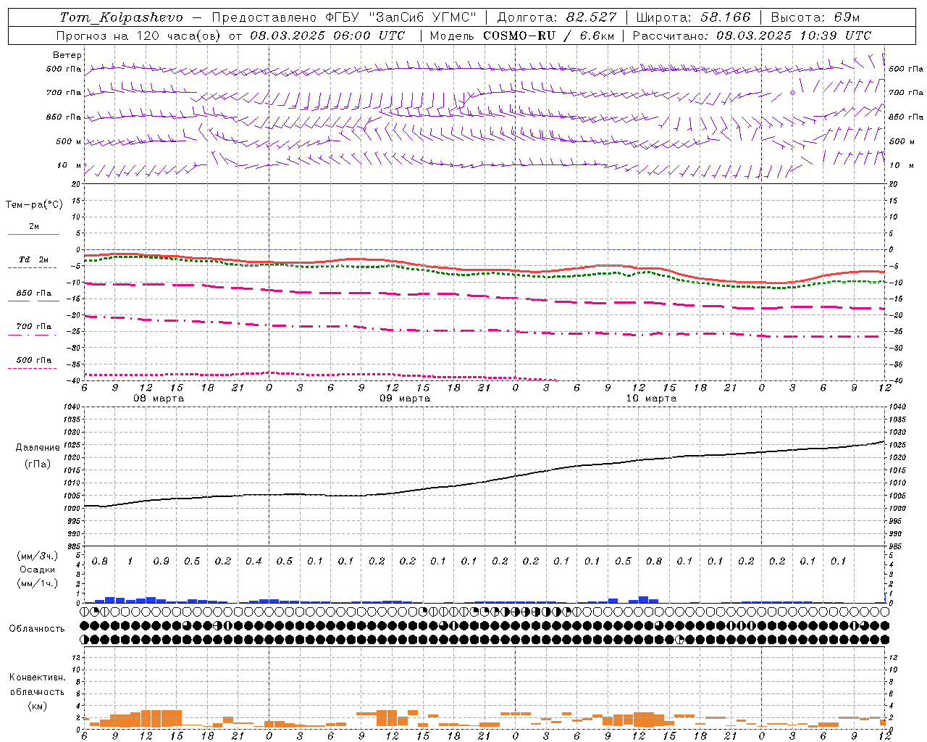This screenshot has width=927, height=742.
Task: Click the forecast start 08.03.2025 06:00 UTC
Action: pos(327,36)
